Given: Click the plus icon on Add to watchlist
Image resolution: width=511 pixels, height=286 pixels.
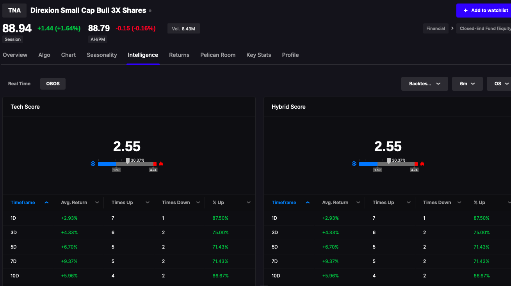Looking at the screenshot, I should coord(465,11).
